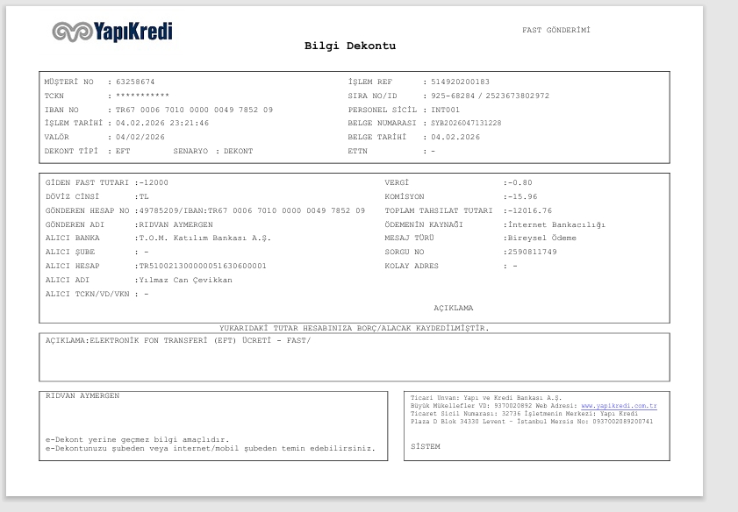Viewport: 738px width, 512px height.
Task: Select the SORGU NO value 2590811749
Action: [x=532, y=252]
